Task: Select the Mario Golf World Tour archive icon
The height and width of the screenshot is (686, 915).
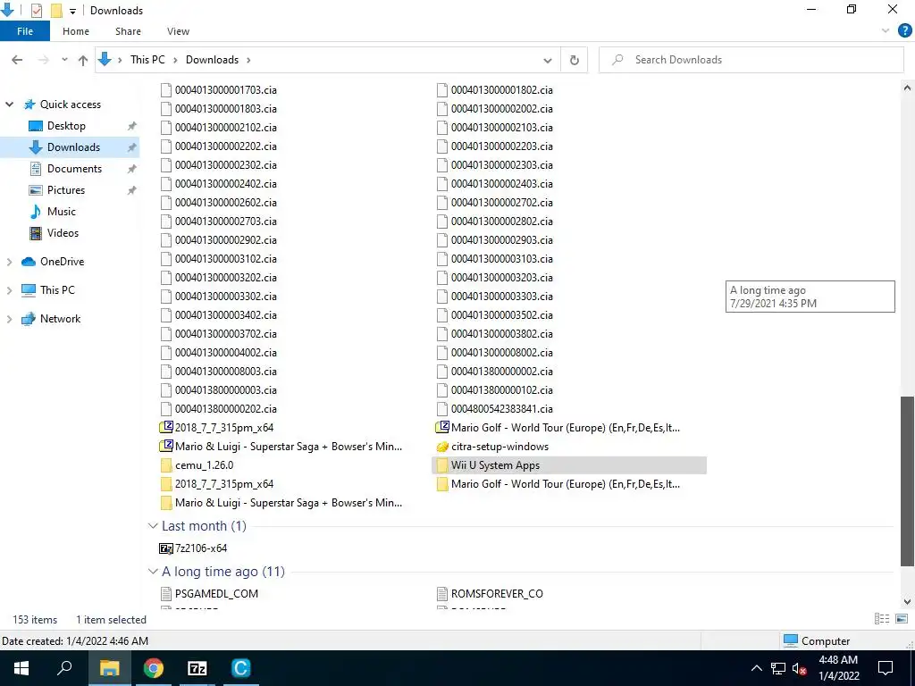Action: pos(442,428)
